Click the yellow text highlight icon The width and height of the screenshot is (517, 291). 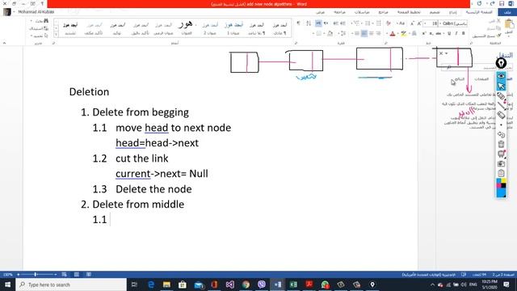tap(404, 33)
